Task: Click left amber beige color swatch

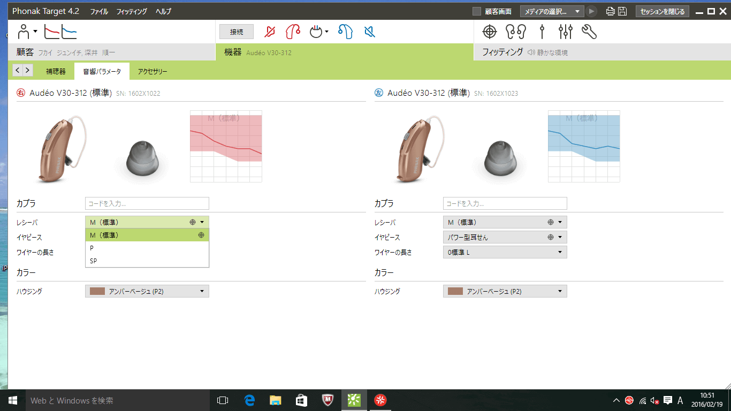Action: coord(455,291)
